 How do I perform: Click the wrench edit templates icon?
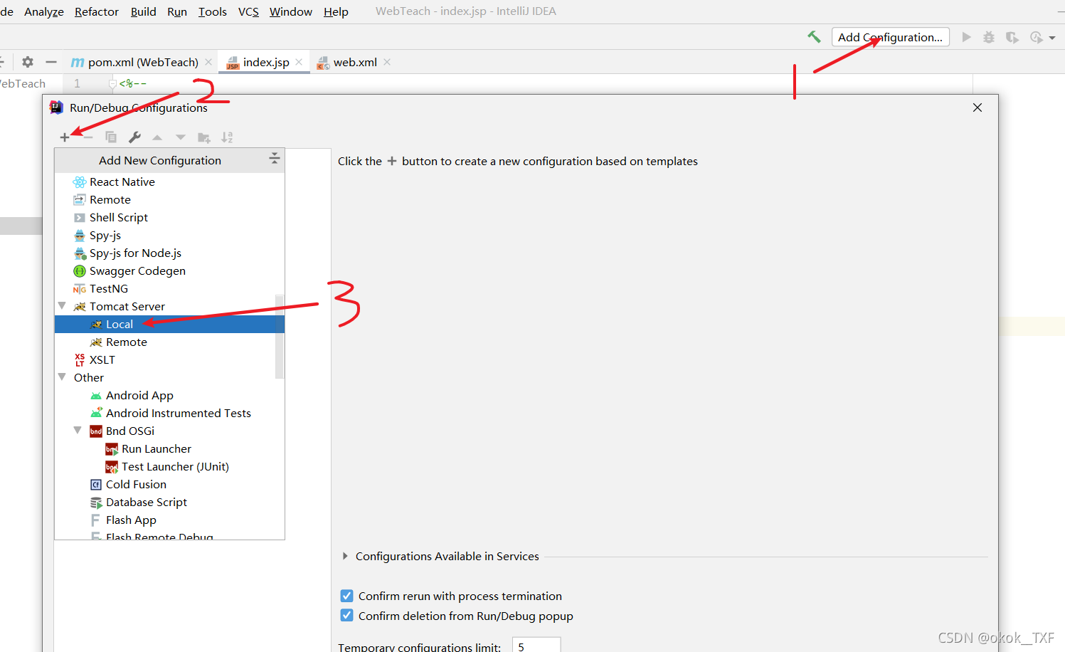134,137
